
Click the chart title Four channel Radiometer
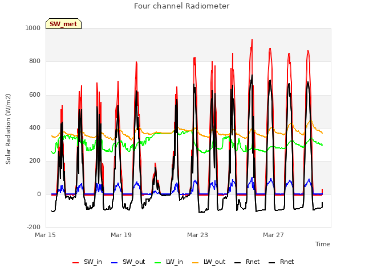[x=181, y=6]
